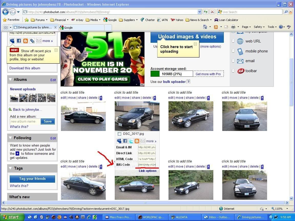295x221 pixels.
Task: Select the mobile phone upload radio button
Action: click(x=233, y=51)
